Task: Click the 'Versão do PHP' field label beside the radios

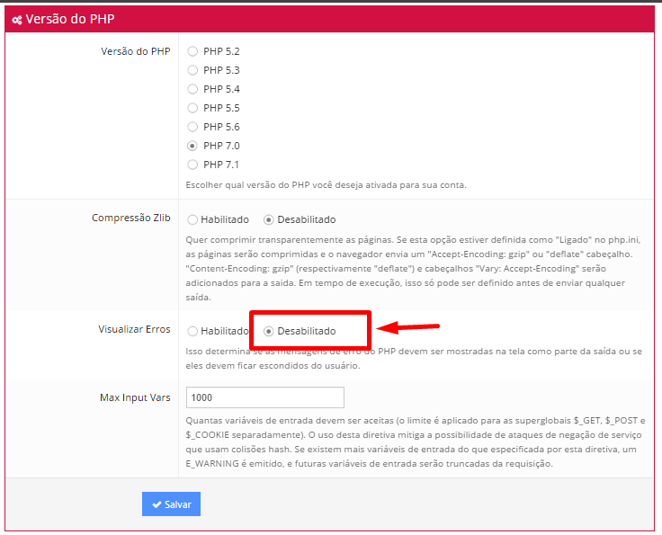Action: [x=135, y=51]
